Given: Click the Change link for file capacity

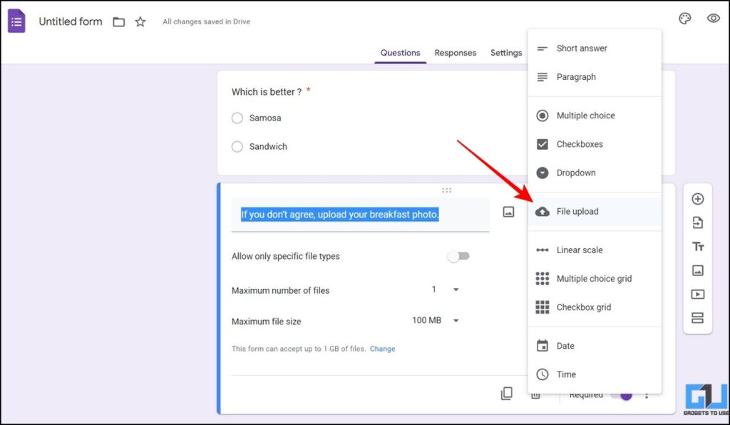Looking at the screenshot, I should 382,349.
